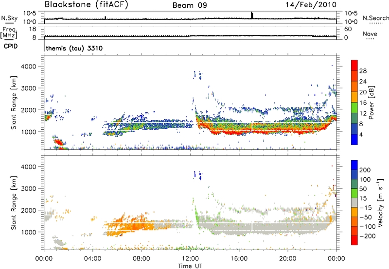Click the '12:00' time tick label
The height and width of the screenshot is (269, 389).
click(x=190, y=259)
